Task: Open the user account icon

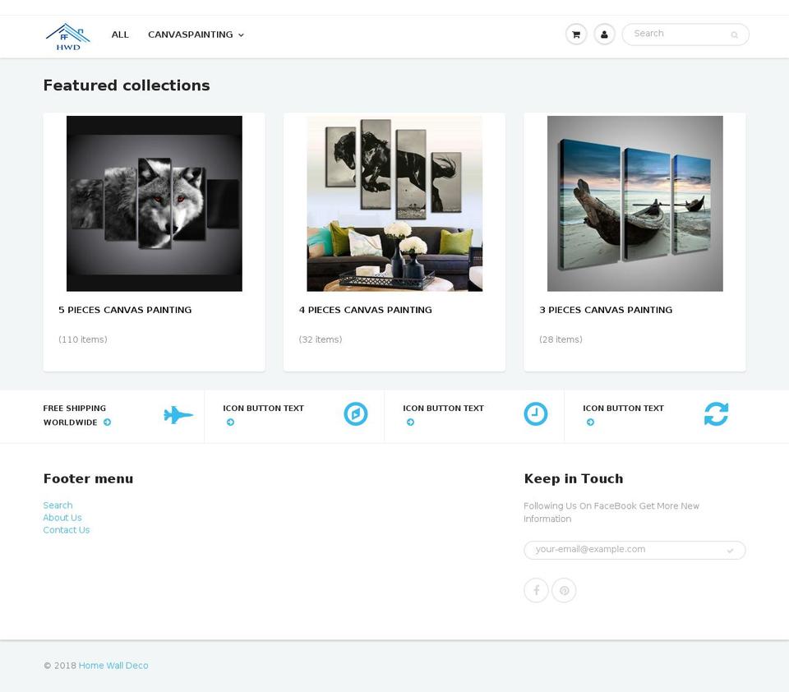Action: click(x=604, y=35)
